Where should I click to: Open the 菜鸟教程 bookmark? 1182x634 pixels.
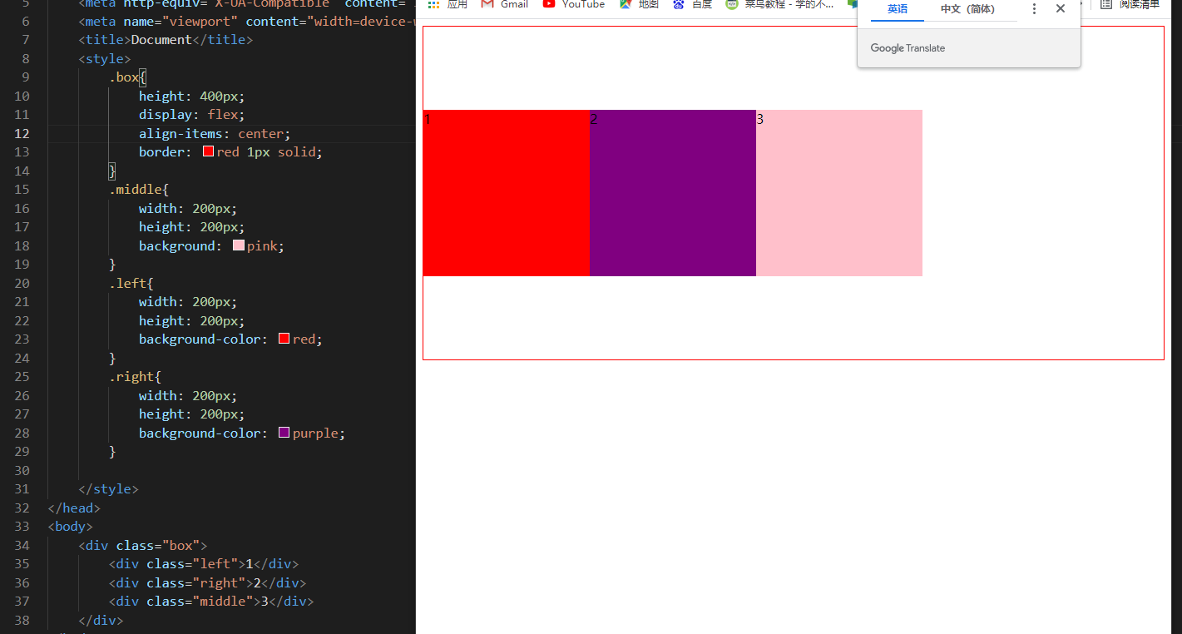click(779, 4)
